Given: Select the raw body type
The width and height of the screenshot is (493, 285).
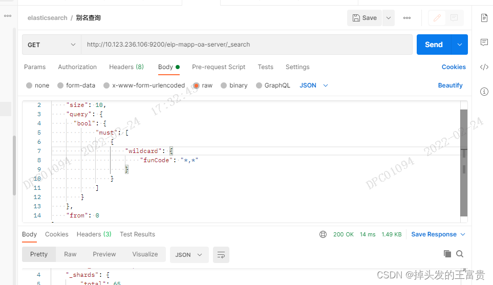Looking at the screenshot, I should click(203, 85).
